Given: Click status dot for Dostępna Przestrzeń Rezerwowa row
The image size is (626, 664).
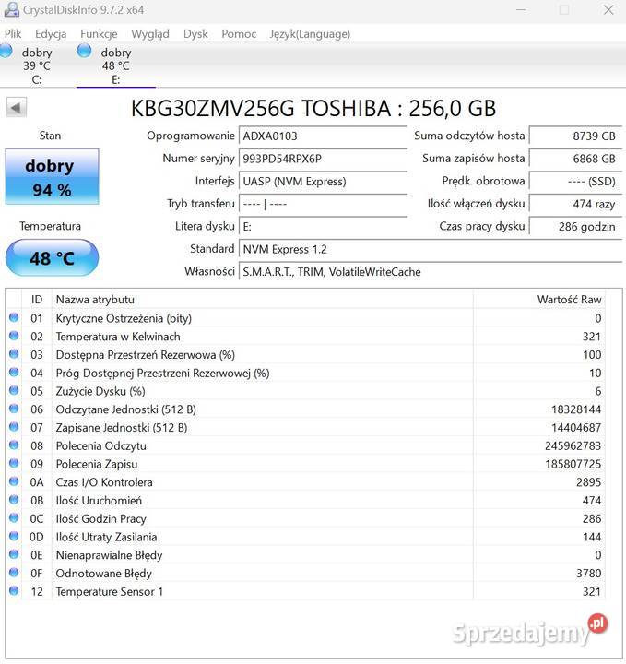Looking at the screenshot, I should (14, 353).
